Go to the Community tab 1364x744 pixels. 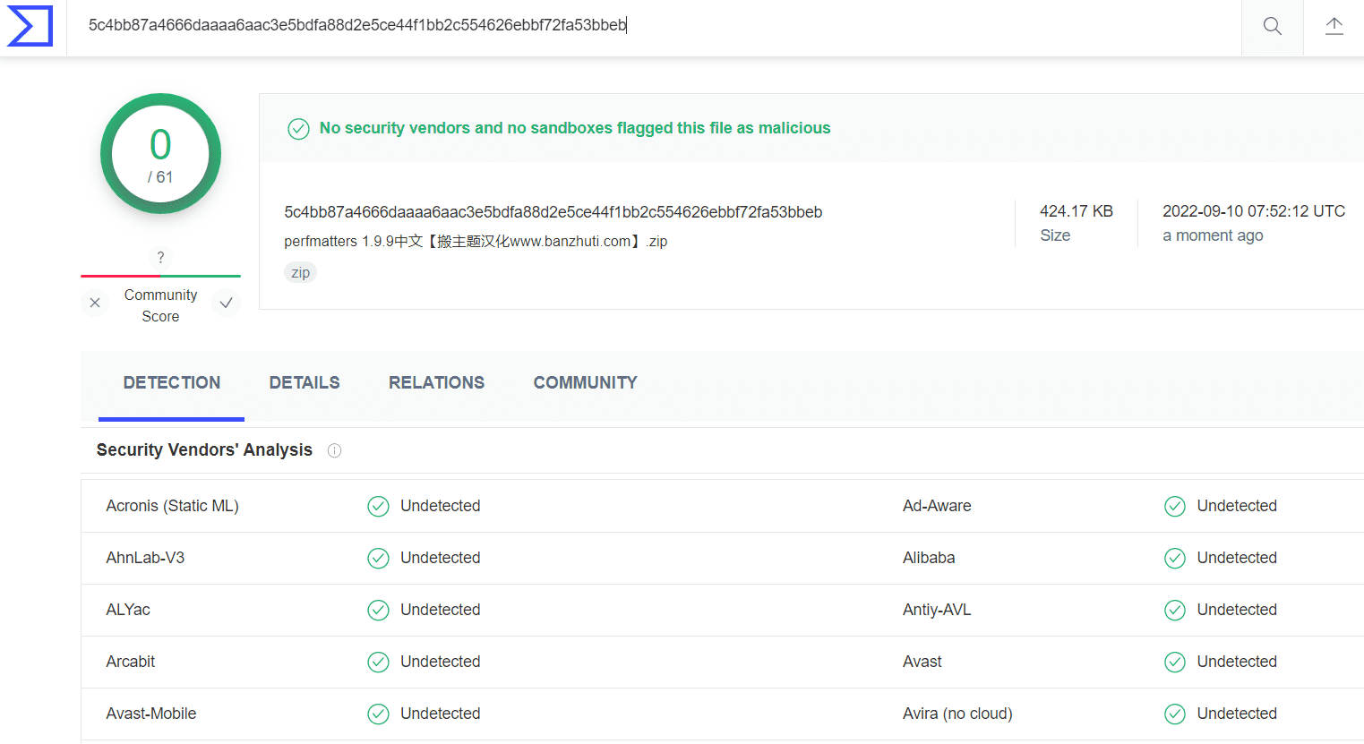point(586,383)
